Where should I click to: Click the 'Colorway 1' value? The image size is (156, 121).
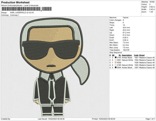pyautogui.click(x=15, y=15)
